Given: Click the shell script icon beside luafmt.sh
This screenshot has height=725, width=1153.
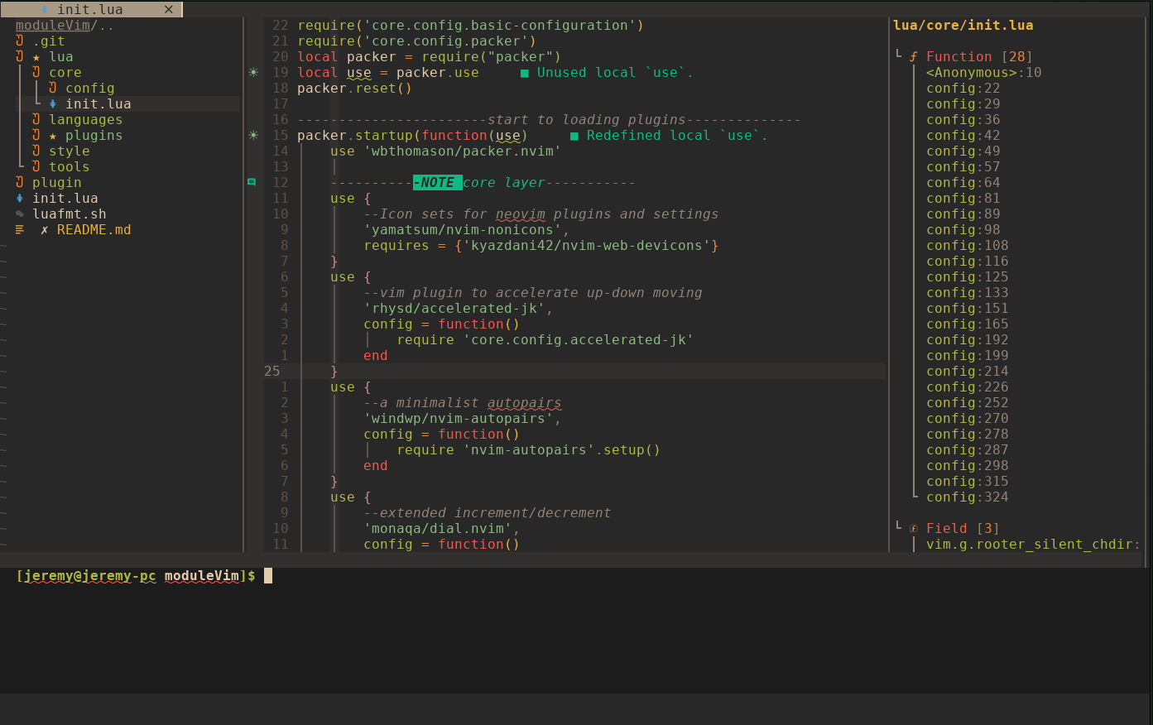Looking at the screenshot, I should 20,214.
